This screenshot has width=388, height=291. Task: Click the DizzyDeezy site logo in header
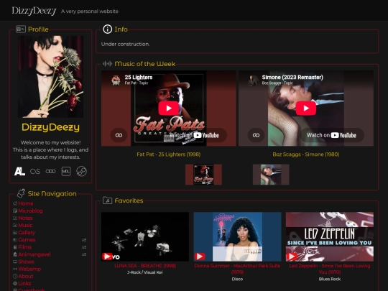point(34,11)
